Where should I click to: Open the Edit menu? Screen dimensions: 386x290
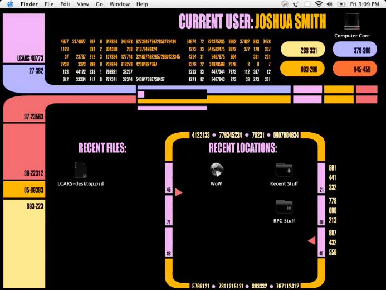pyautogui.click(x=65, y=4)
